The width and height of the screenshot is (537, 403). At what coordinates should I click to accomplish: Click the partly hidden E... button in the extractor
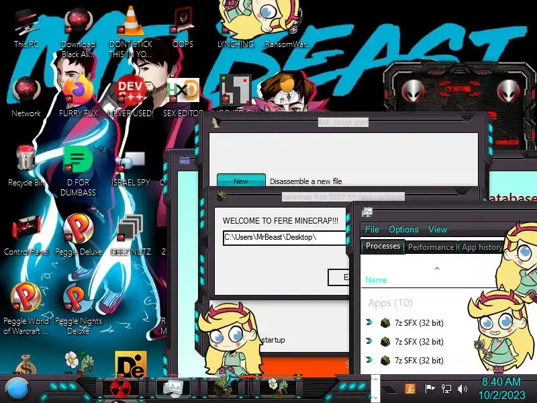tap(338, 277)
